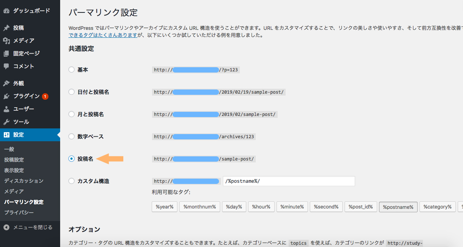Viewport: 463px width, 247px height.
Task: Open ディスカッション settings submenu item
Action: [x=23, y=181]
